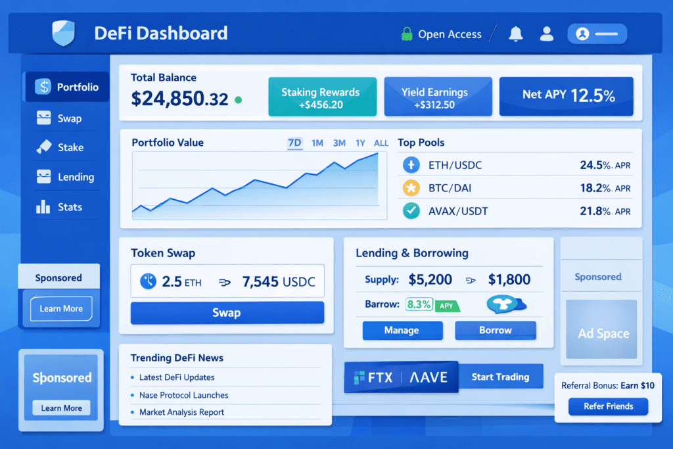Viewport: 673px width, 449px height.
Task: Click the shield logo in the header
Action: (63, 34)
